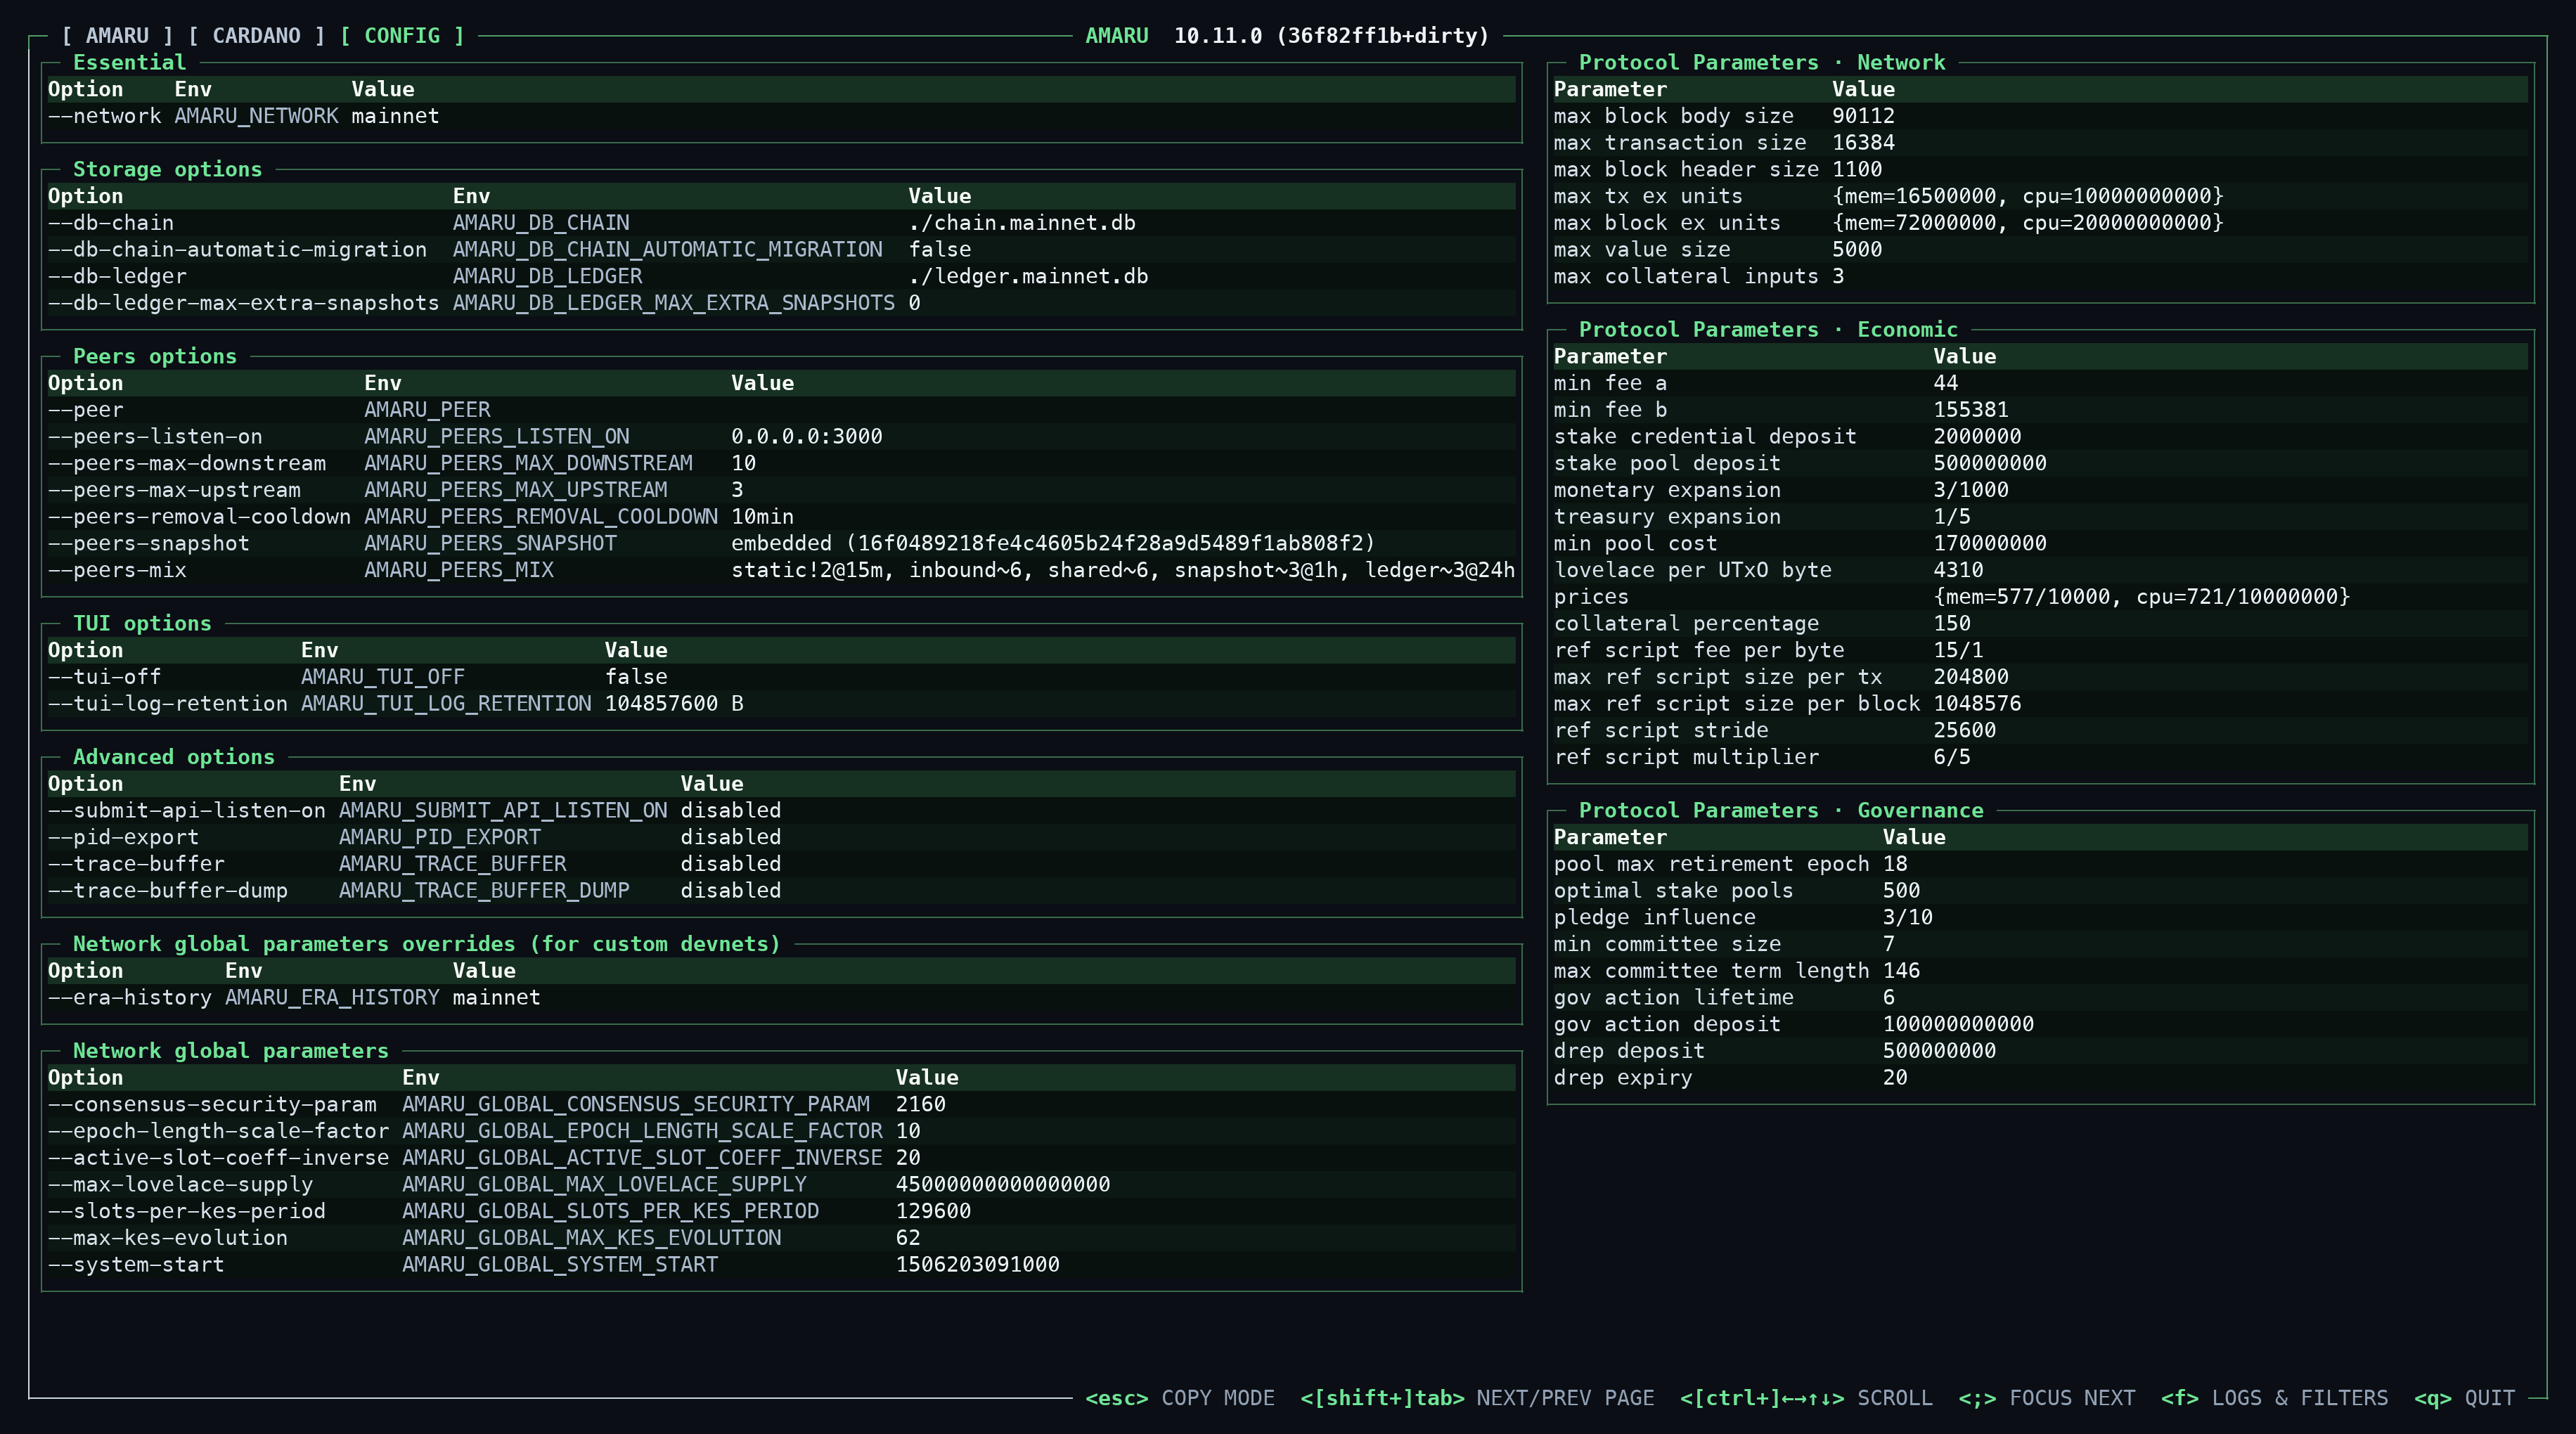Click the NEXT/PREV PAGE shortcut hint
Viewport: 2576px width, 1434px height.
1477,1398
